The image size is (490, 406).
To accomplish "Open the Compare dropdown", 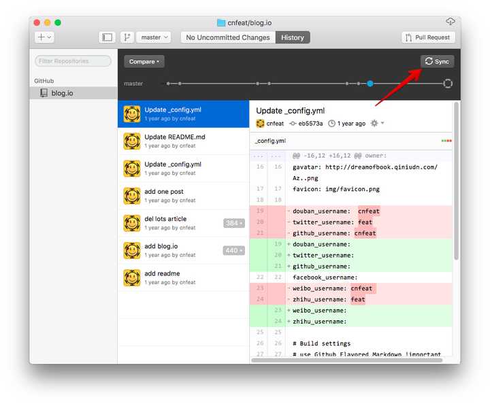I will tap(144, 61).
